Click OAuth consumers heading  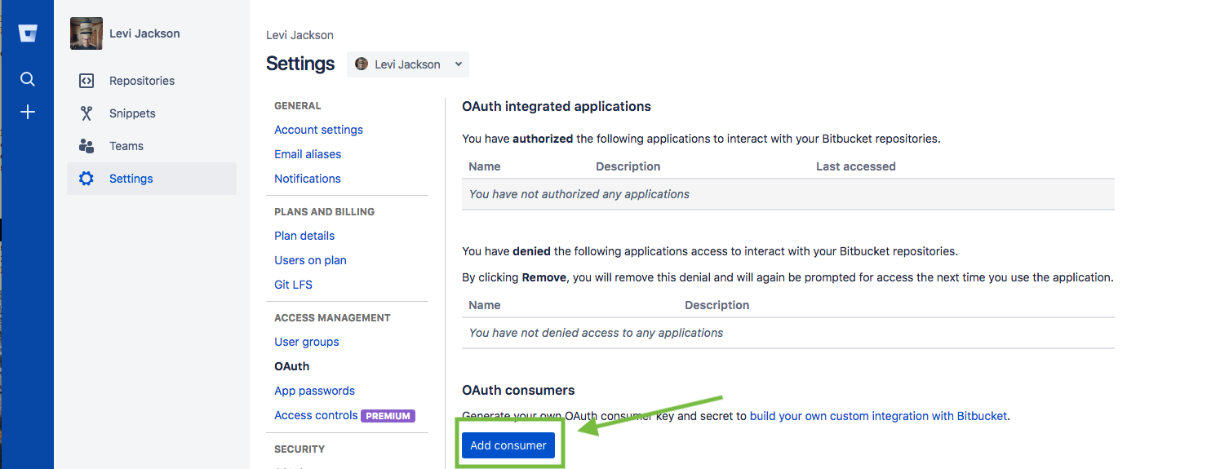(x=518, y=390)
